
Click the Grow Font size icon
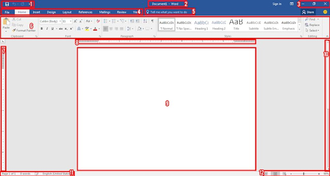75,21
